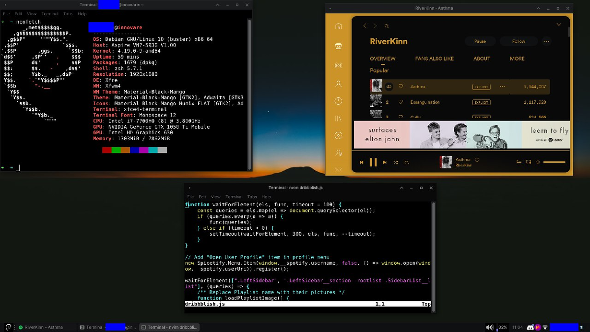590x332 pixels.
Task: Open Edit menu in neofetch terminal
Action: 18,14
